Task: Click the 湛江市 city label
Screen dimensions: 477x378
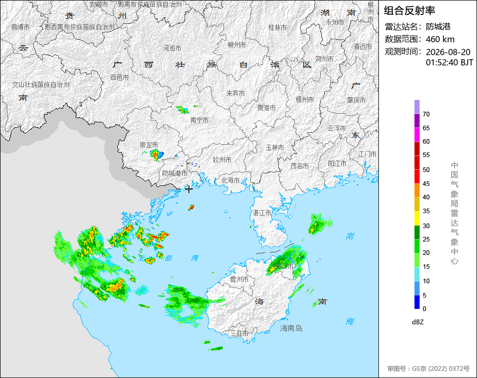Action: coord(262,213)
